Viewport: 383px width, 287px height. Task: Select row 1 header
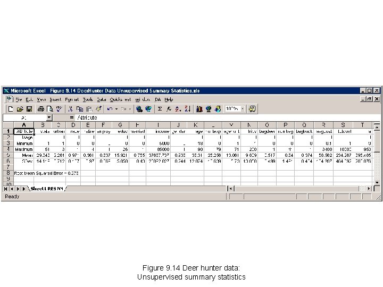[8, 131]
